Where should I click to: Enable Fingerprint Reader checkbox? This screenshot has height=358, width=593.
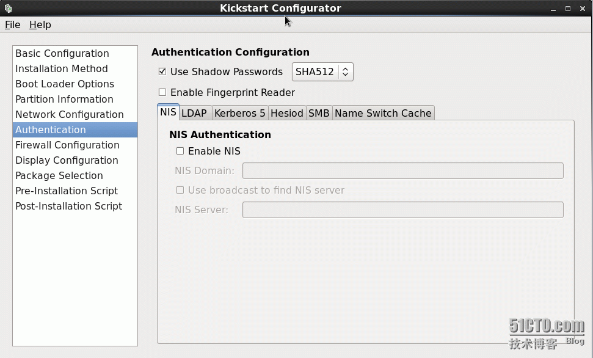162,92
